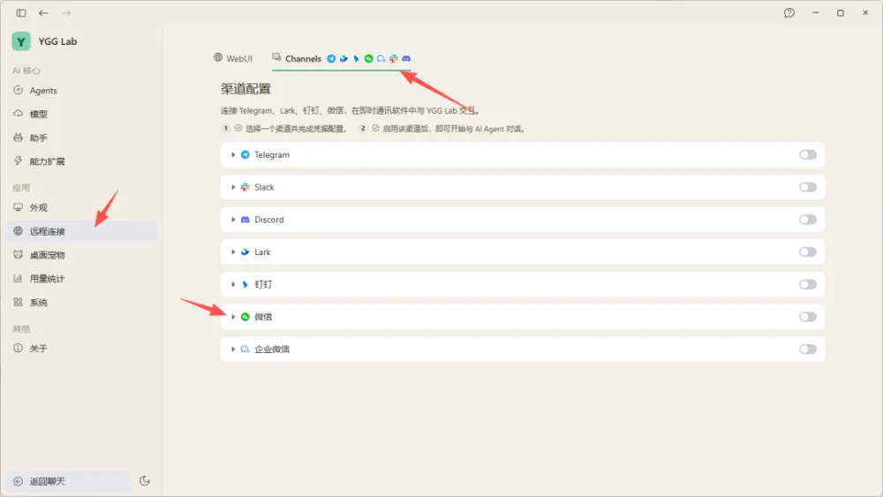Open Agents in the sidebar

click(x=81, y=90)
